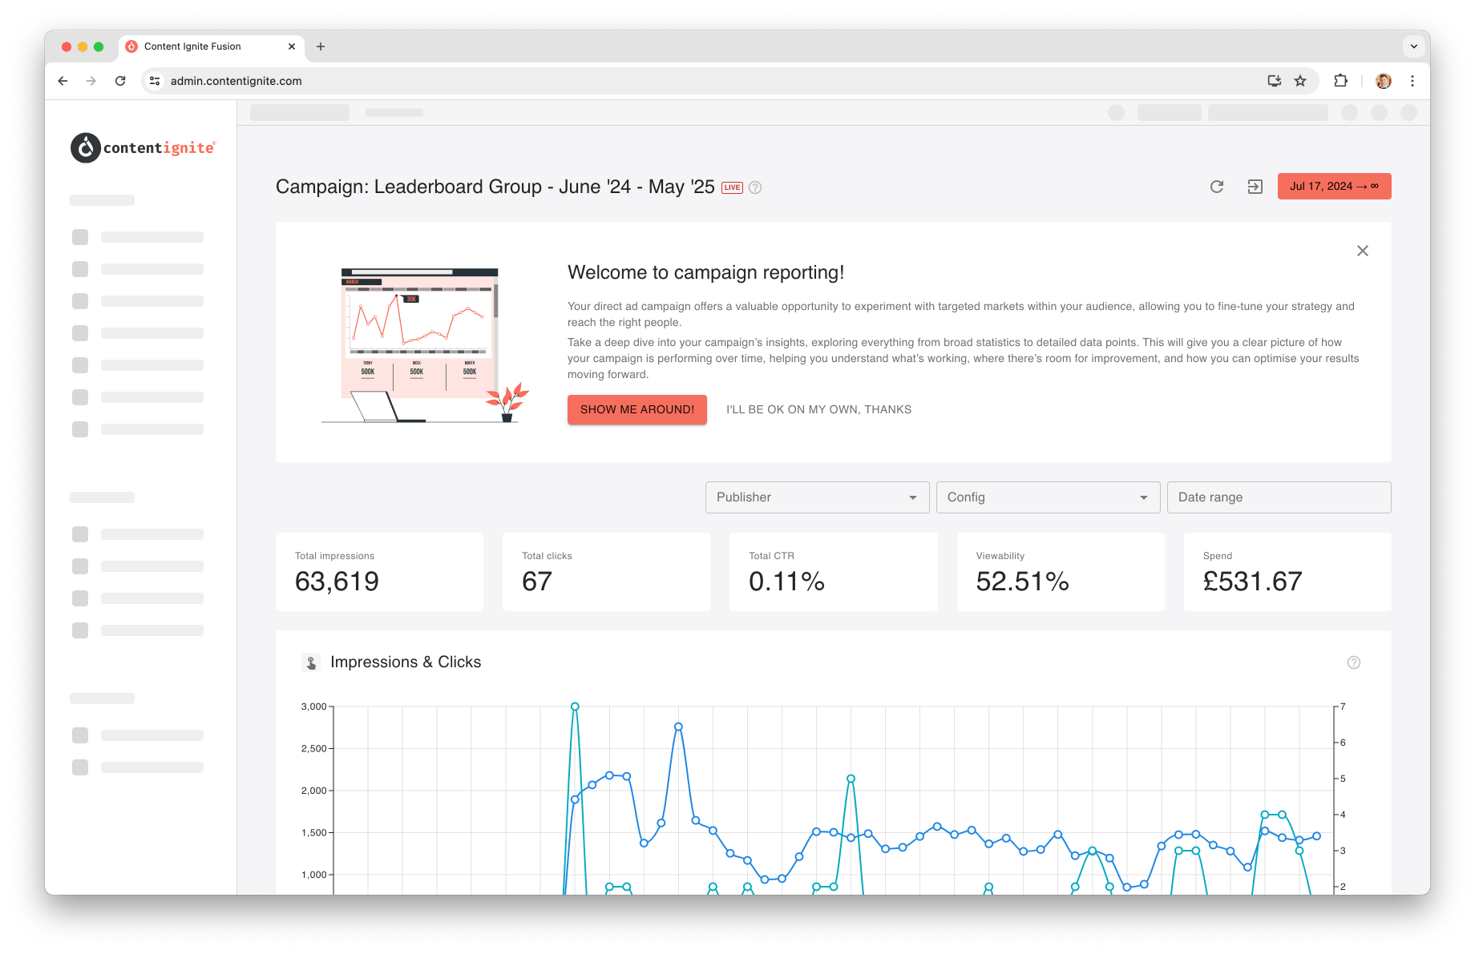The width and height of the screenshot is (1475, 954).
Task: Click the help icon on the Impressions & Clicks chart
Action: tap(1354, 662)
